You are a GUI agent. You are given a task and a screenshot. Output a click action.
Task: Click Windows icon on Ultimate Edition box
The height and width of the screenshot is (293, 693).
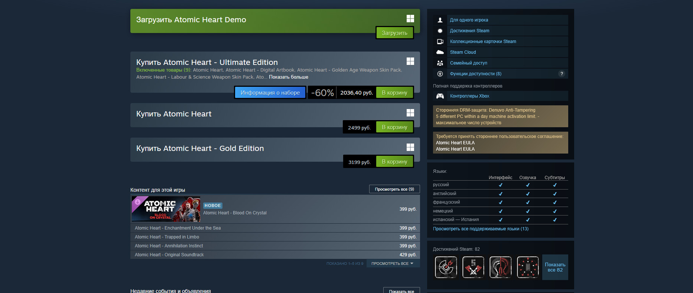[410, 61]
